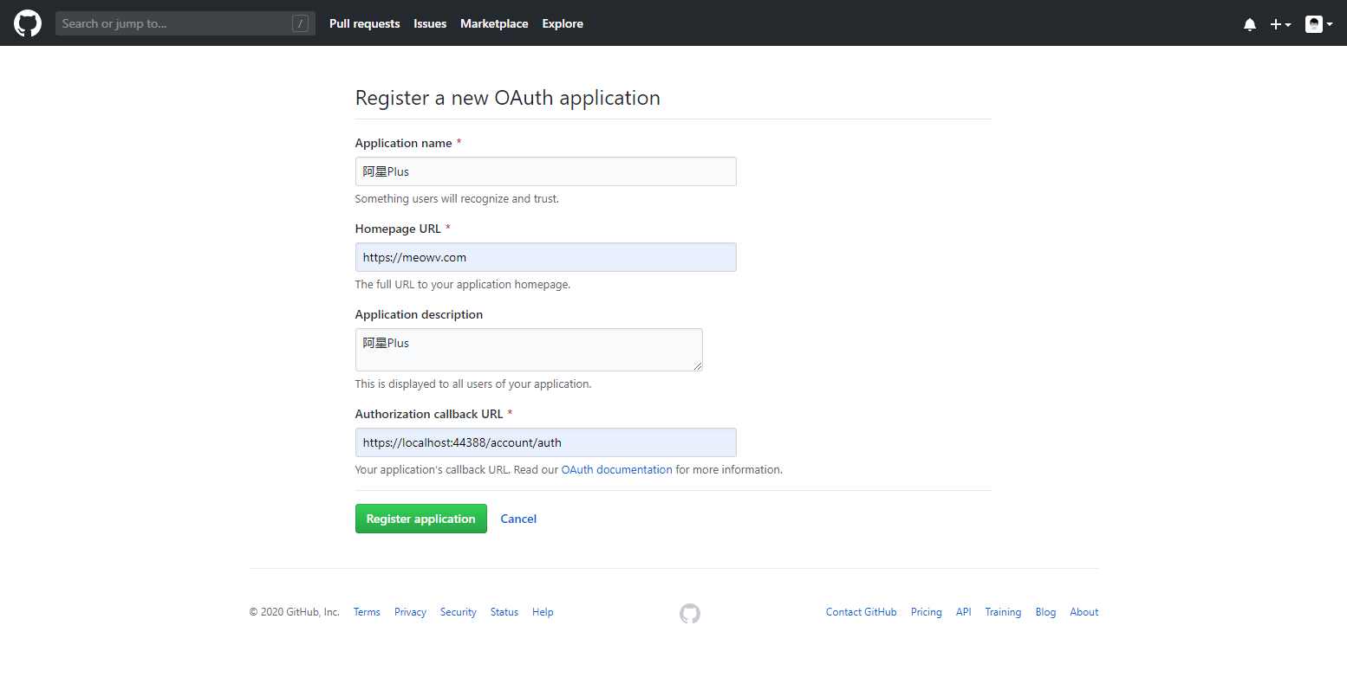Visit the Security link in footer
Viewport: 1347px width, 690px height.
click(458, 612)
